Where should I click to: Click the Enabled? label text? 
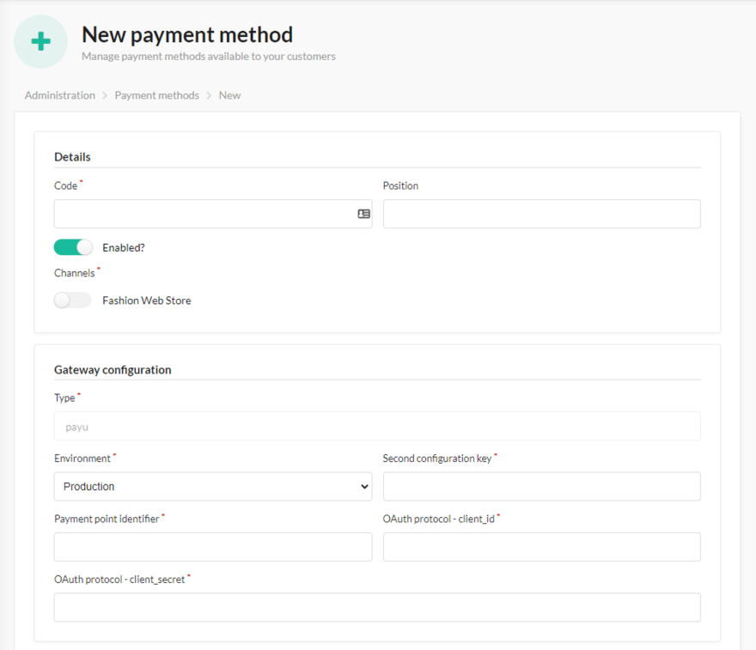pos(124,247)
